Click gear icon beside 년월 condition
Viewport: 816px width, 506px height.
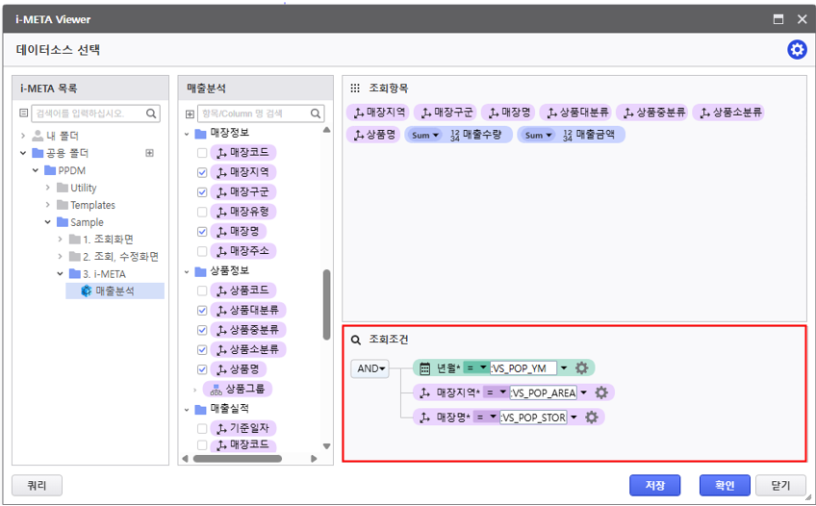click(x=581, y=367)
